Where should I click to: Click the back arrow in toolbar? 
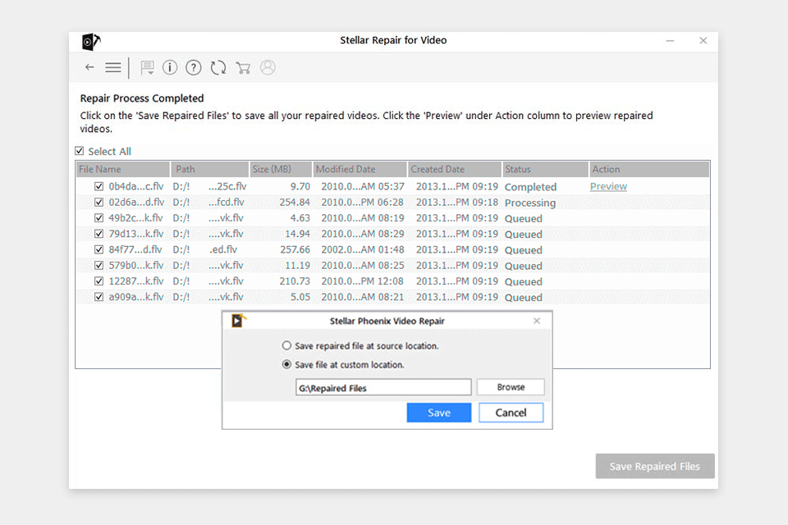(x=89, y=67)
